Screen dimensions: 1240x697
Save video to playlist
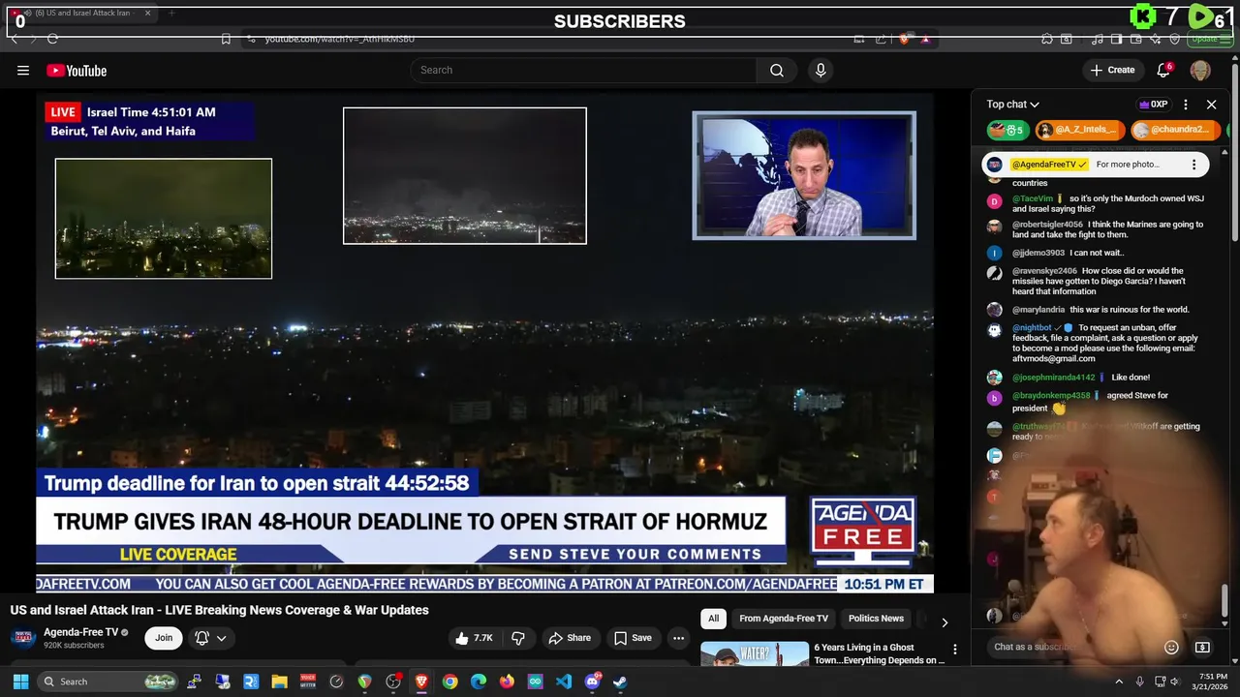[633, 638]
